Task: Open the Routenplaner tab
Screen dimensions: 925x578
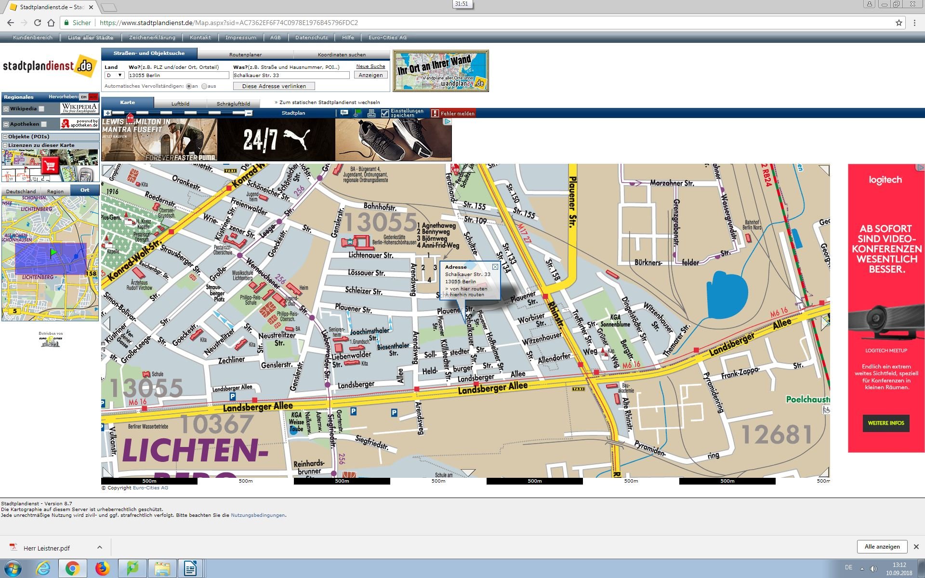Action: point(245,54)
